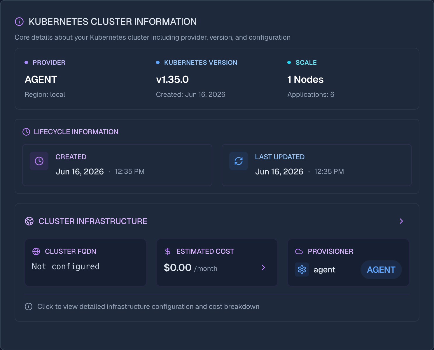Select the Last Updated date 'Jun 16, 2026'
The width and height of the screenshot is (434, 350).
tap(279, 171)
